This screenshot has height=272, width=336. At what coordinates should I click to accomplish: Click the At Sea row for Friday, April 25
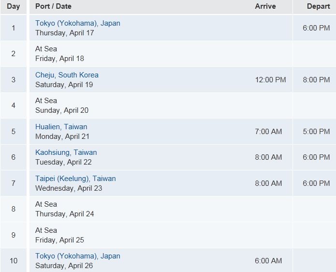point(168,235)
